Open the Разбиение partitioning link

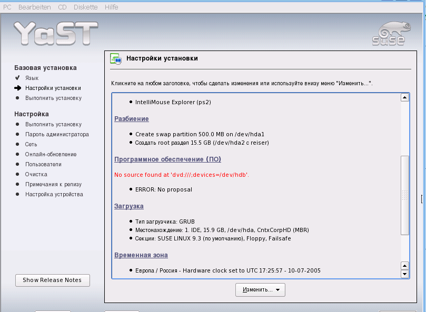point(132,119)
